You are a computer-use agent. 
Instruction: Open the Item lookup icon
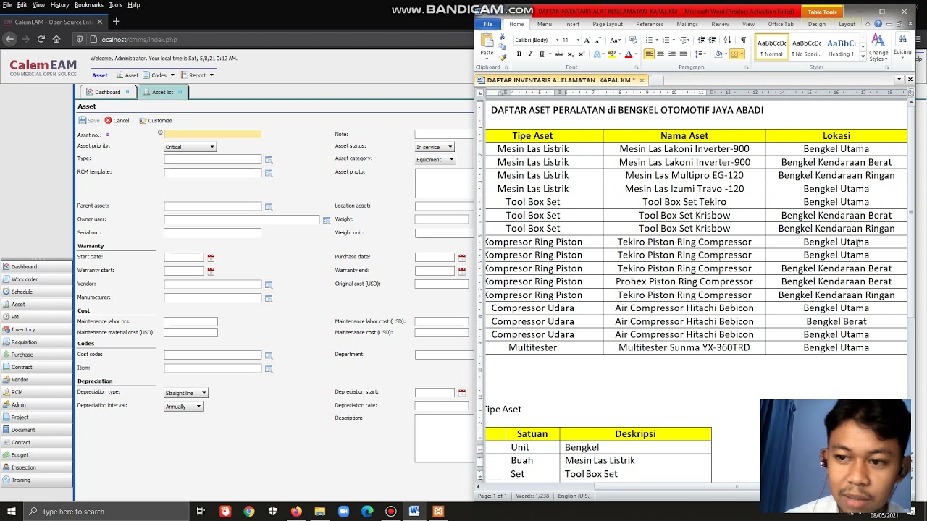(x=269, y=369)
